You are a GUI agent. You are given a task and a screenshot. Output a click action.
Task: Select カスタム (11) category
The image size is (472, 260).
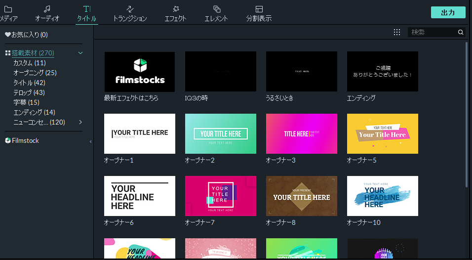(x=30, y=63)
